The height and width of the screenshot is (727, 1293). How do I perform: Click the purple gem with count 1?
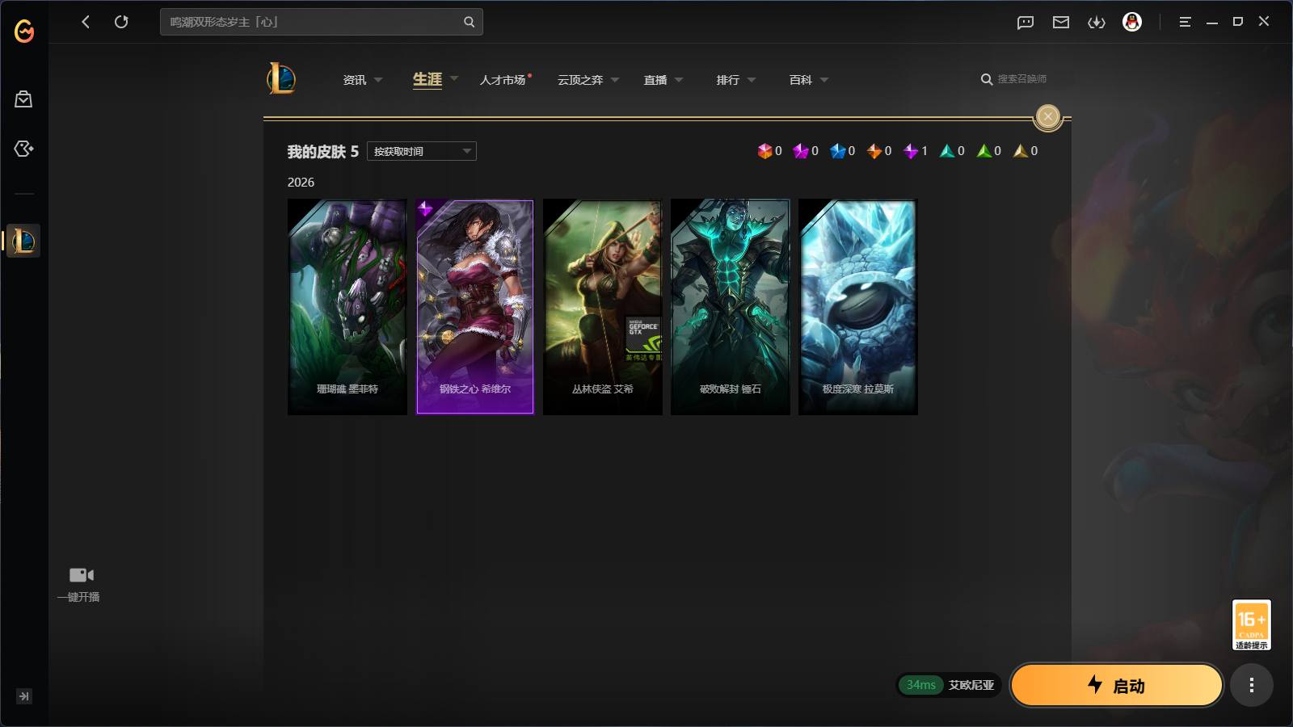point(911,151)
